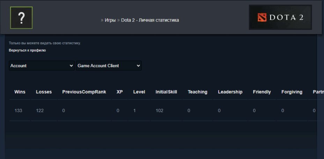This screenshot has height=159, width=324.
Task: Click Вернуться к профилю link
Action: [x=27, y=50]
